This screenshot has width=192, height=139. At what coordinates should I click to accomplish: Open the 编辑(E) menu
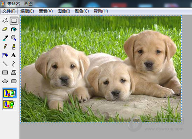(27, 11)
